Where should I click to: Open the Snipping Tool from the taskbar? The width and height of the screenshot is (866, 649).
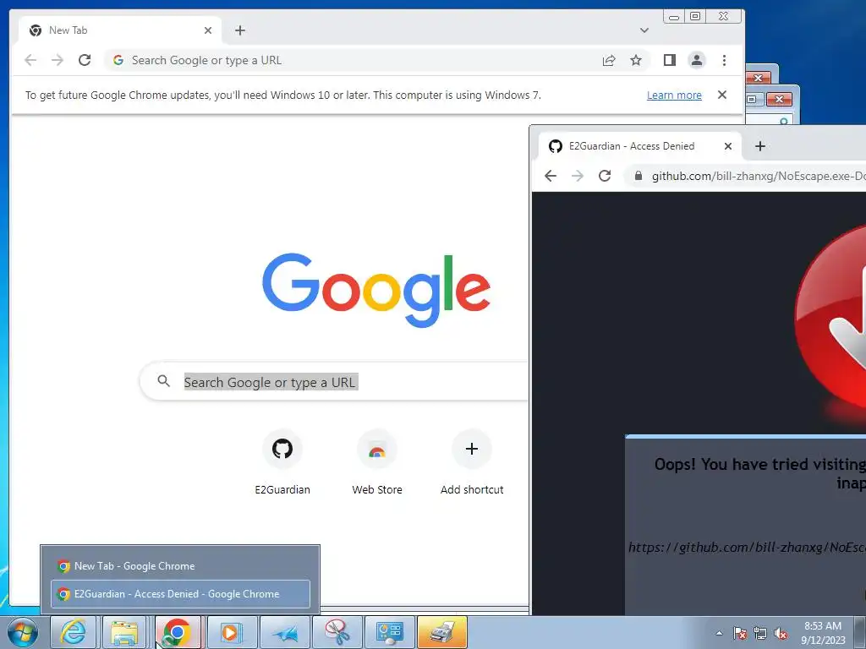(x=337, y=632)
